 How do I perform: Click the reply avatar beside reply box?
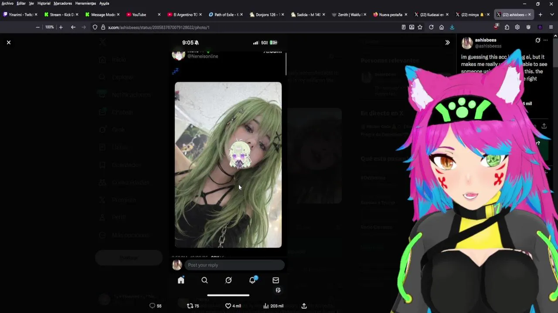click(x=177, y=265)
